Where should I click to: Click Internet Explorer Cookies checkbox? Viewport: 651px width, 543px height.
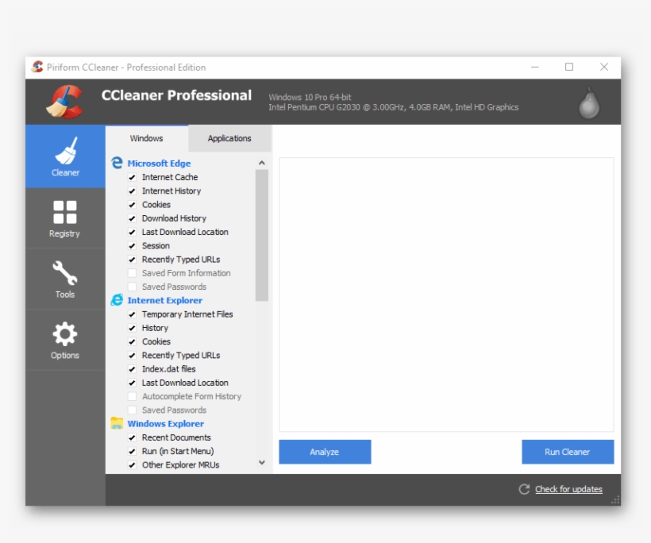[x=132, y=341]
